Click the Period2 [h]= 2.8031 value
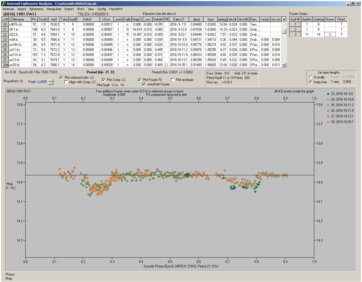This screenshot has height=282, width=362. coord(172,72)
